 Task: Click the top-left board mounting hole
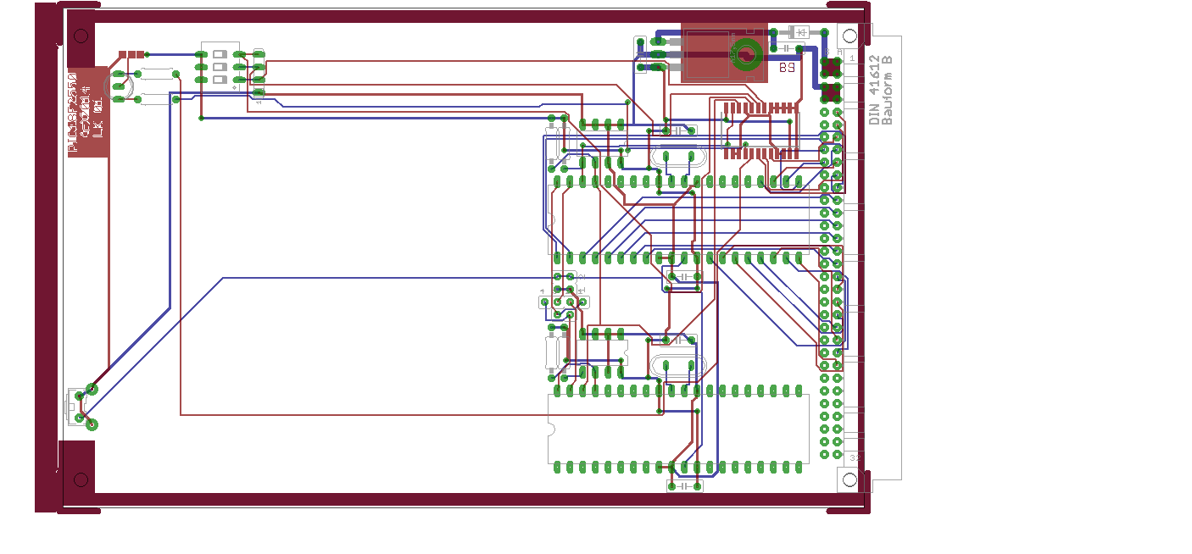point(81,36)
